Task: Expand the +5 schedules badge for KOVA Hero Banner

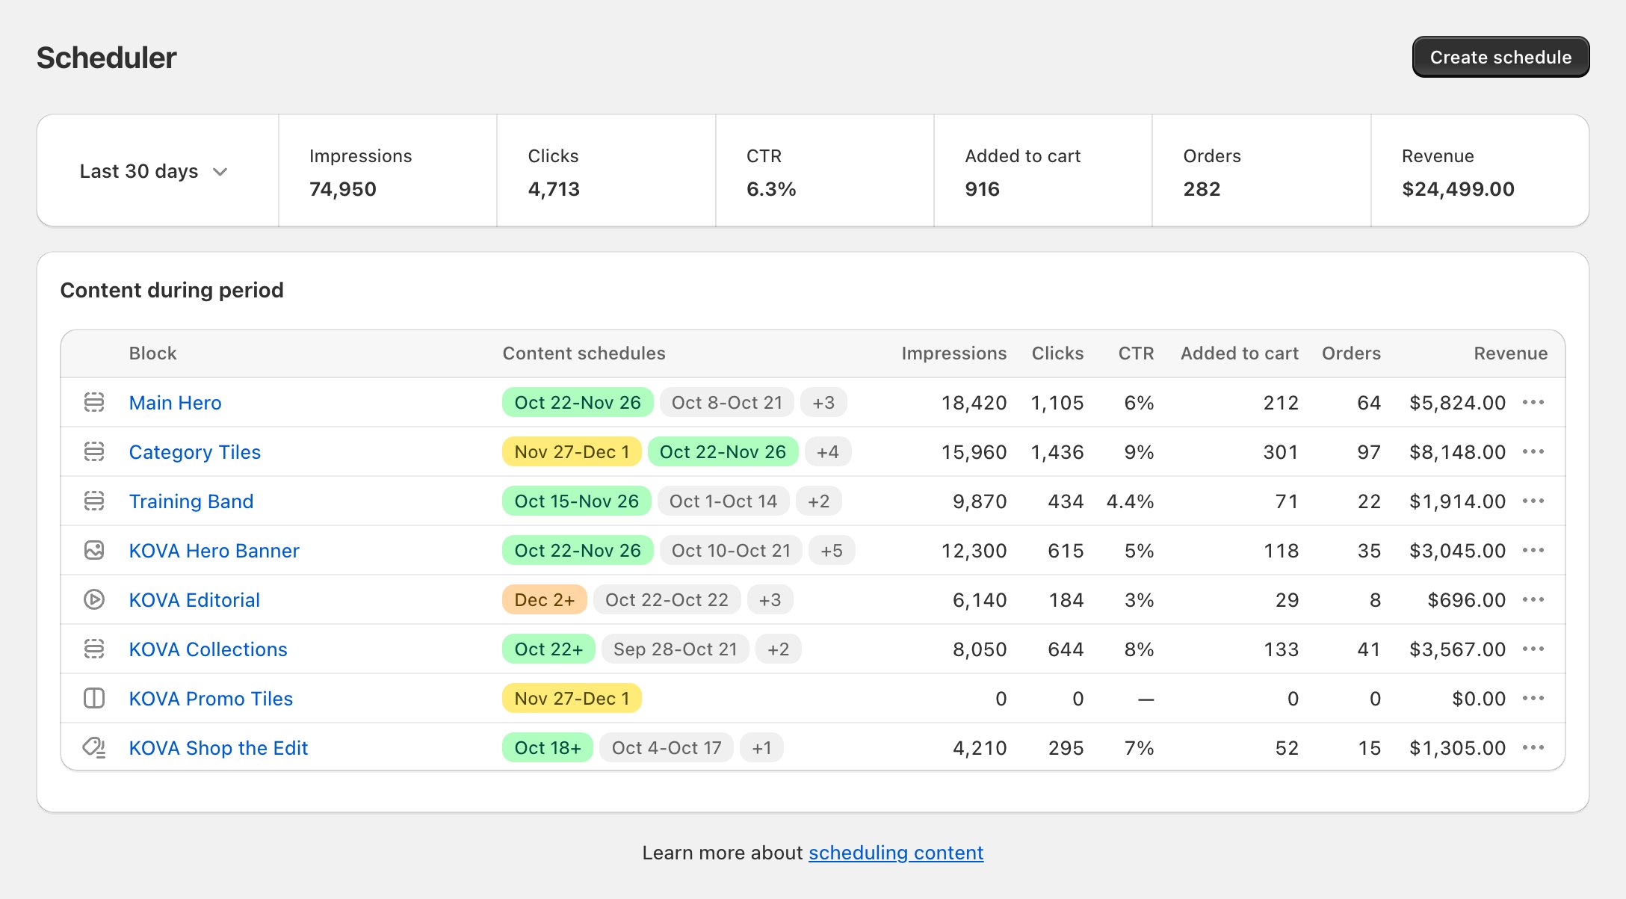Action: [832, 551]
